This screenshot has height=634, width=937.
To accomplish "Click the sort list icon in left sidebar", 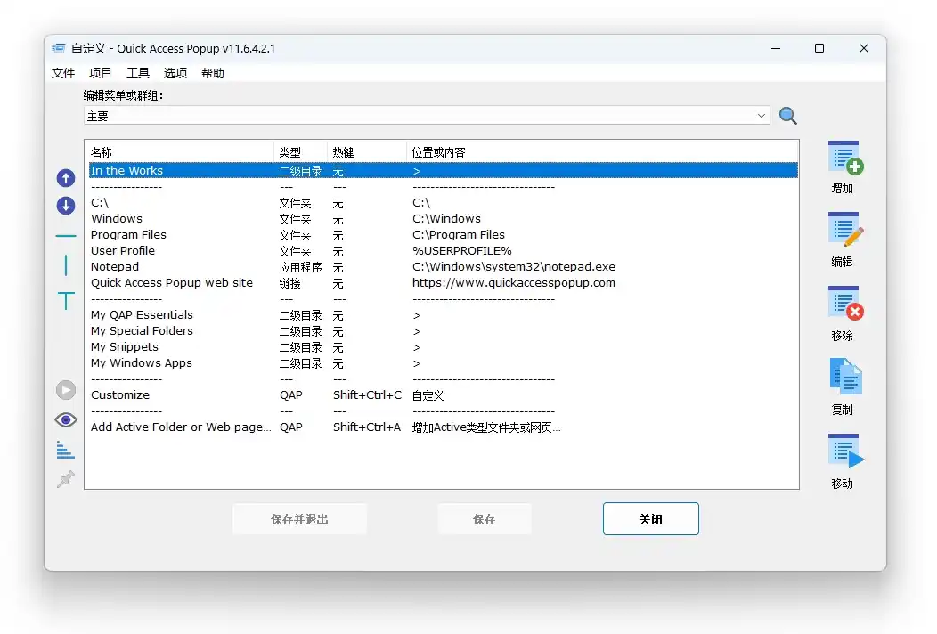I will (66, 450).
